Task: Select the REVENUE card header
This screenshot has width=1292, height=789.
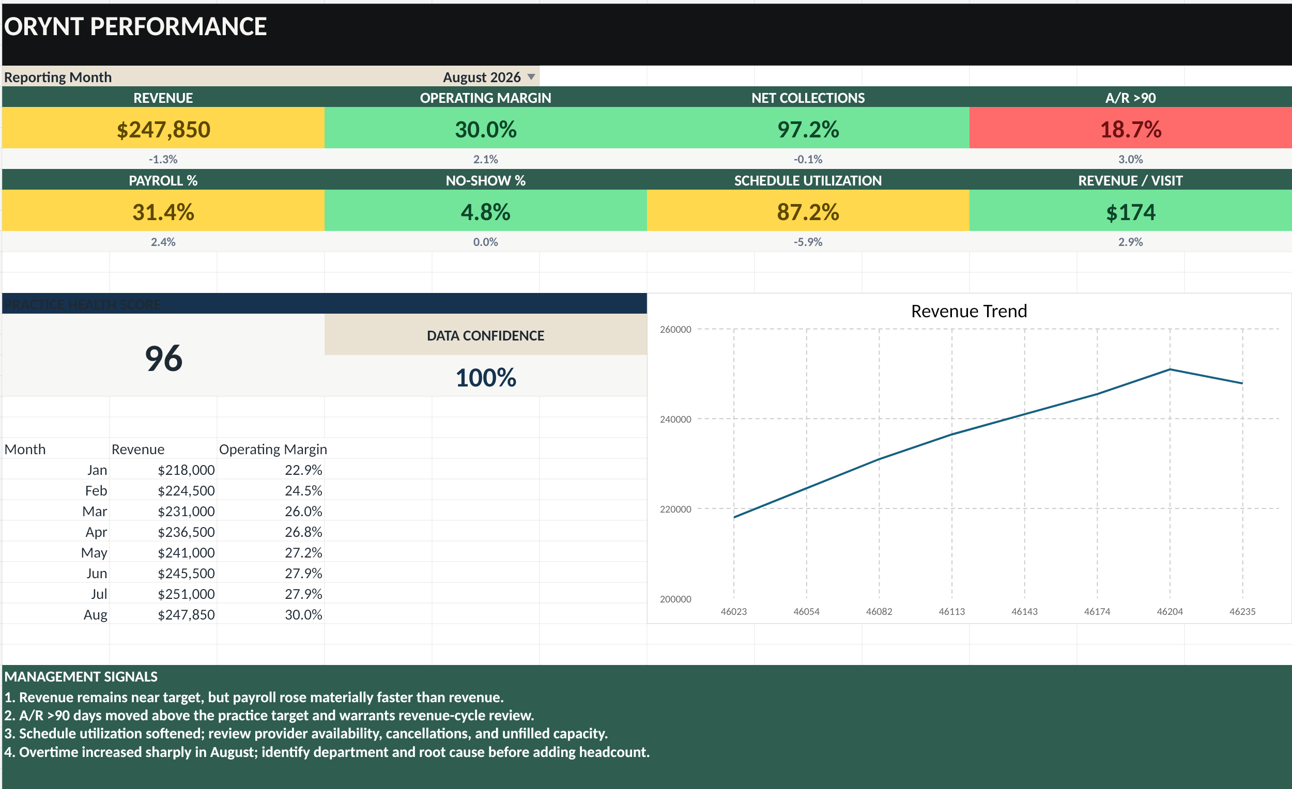Action: point(163,98)
